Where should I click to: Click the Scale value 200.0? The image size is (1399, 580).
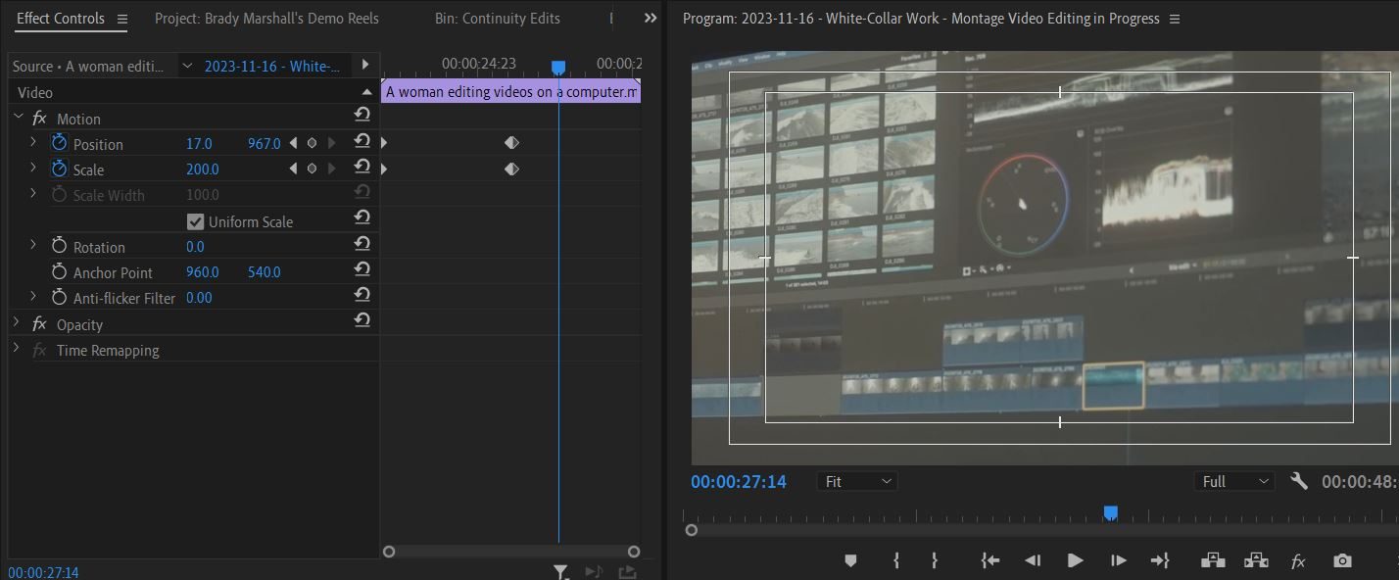pyautogui.click(x=203, y=169)
